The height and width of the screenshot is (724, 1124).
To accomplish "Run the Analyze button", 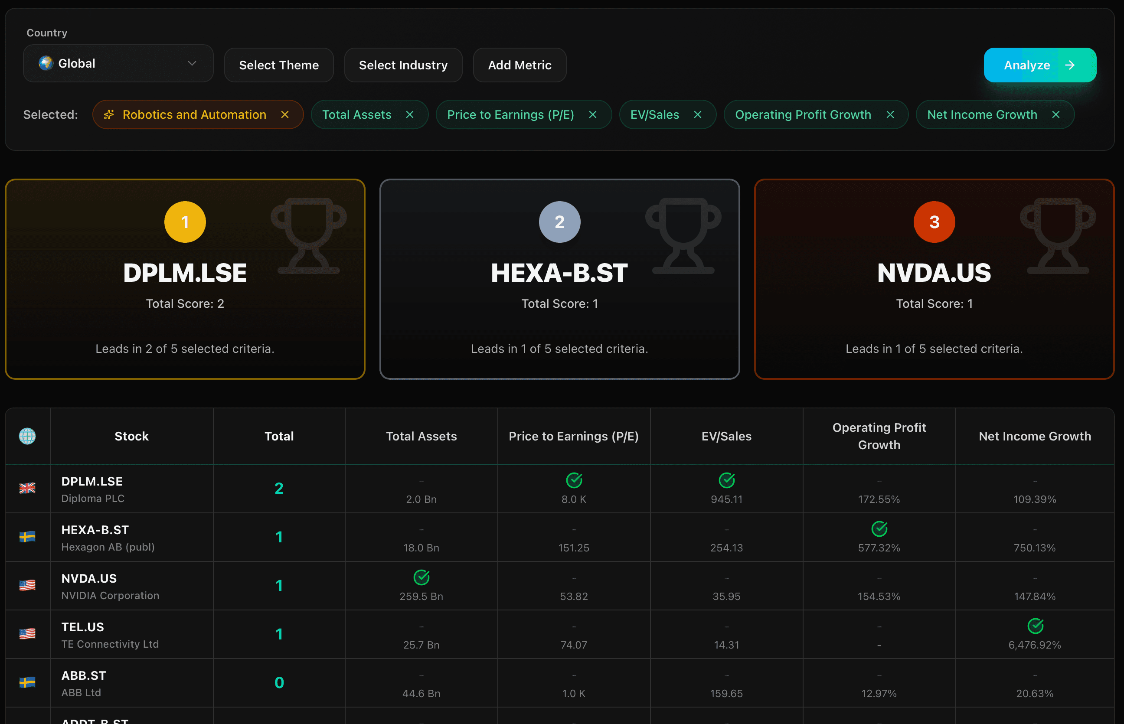I will tap(1040, 65).
